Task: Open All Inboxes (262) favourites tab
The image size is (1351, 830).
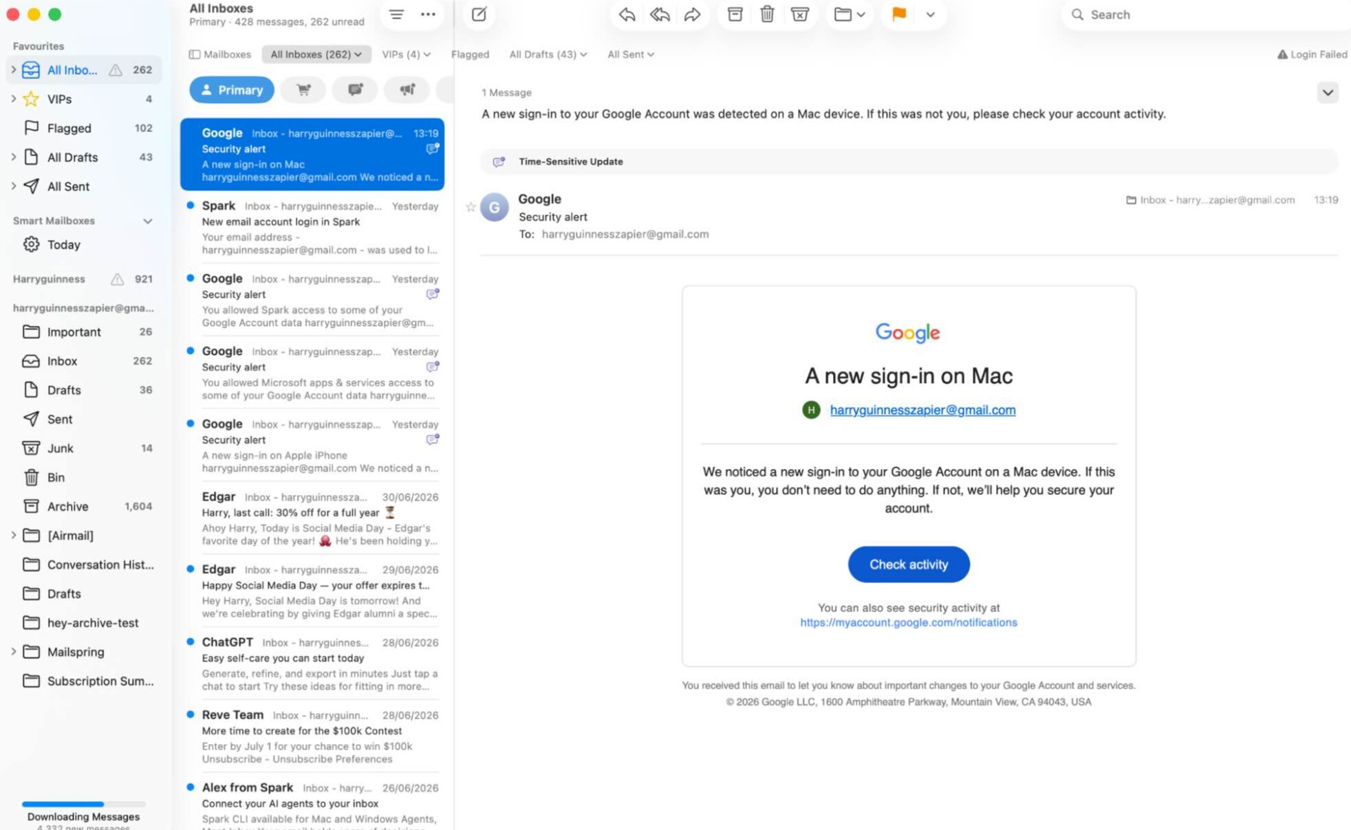Action: [316, 54]
